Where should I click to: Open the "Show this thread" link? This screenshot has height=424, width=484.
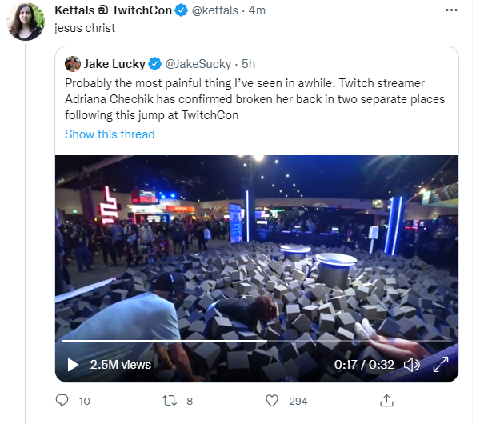pyautogui.click(x=110, y=134)
